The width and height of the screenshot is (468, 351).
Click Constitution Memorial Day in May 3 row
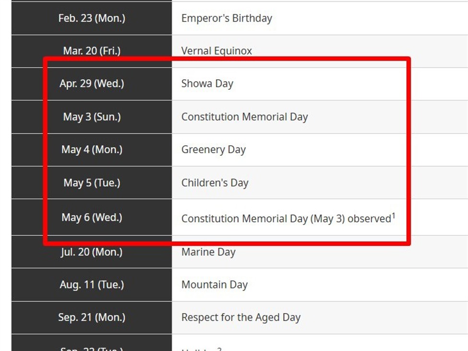click(x=244, y=117)
